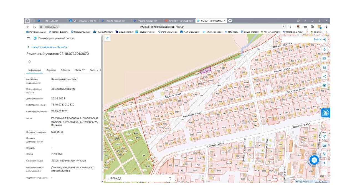The width and height of the screenshot is (355, 185).
Task: Open the overview map button
Action: tap(324, 145)
